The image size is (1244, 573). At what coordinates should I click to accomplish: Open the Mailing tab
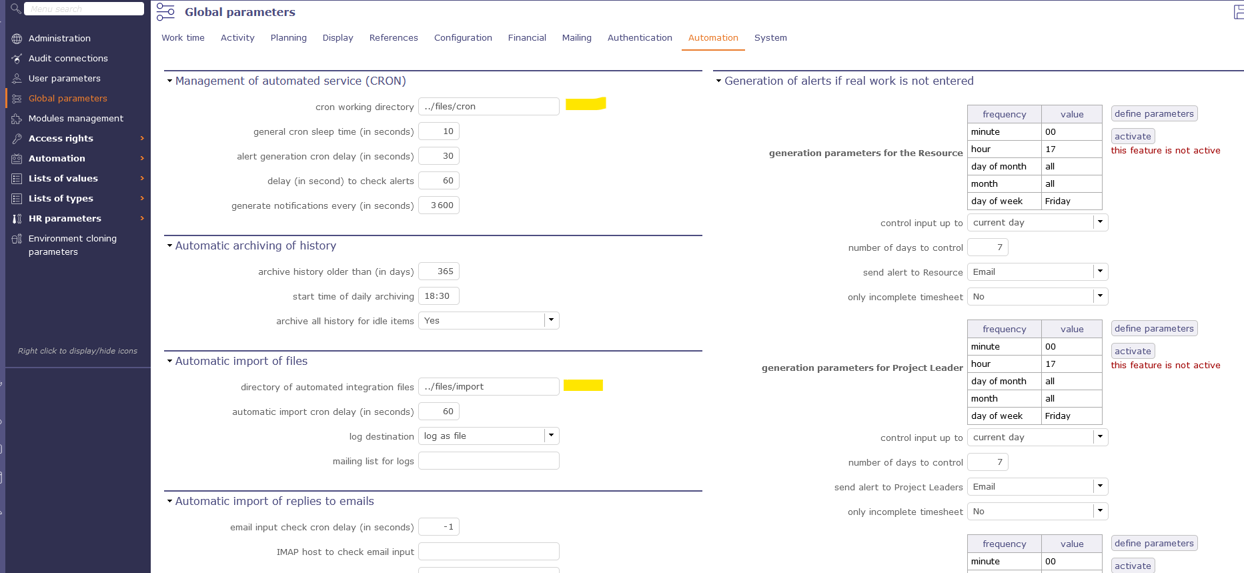tap(576, 38)
